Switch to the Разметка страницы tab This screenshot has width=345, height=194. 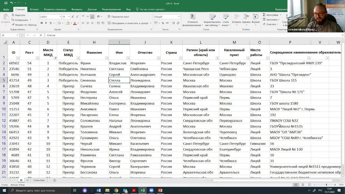pos(55,9)
